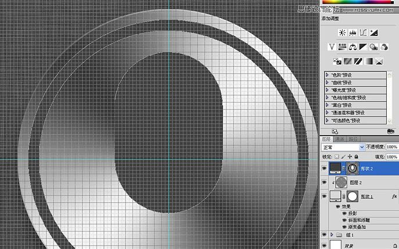Add a Black & White adjustment
399x249 pixels.
[363, 47]
